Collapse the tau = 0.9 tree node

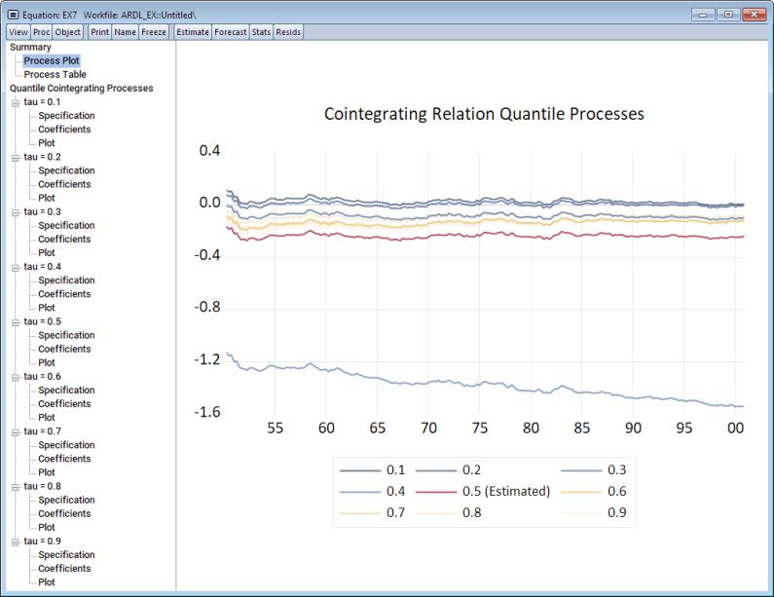(x=16, y=541)
